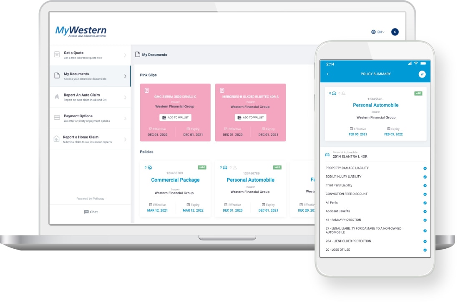Click MAR 12. 2021 effective date
The height and width of the screenshot is (308, 463).
tap(157, 211)
